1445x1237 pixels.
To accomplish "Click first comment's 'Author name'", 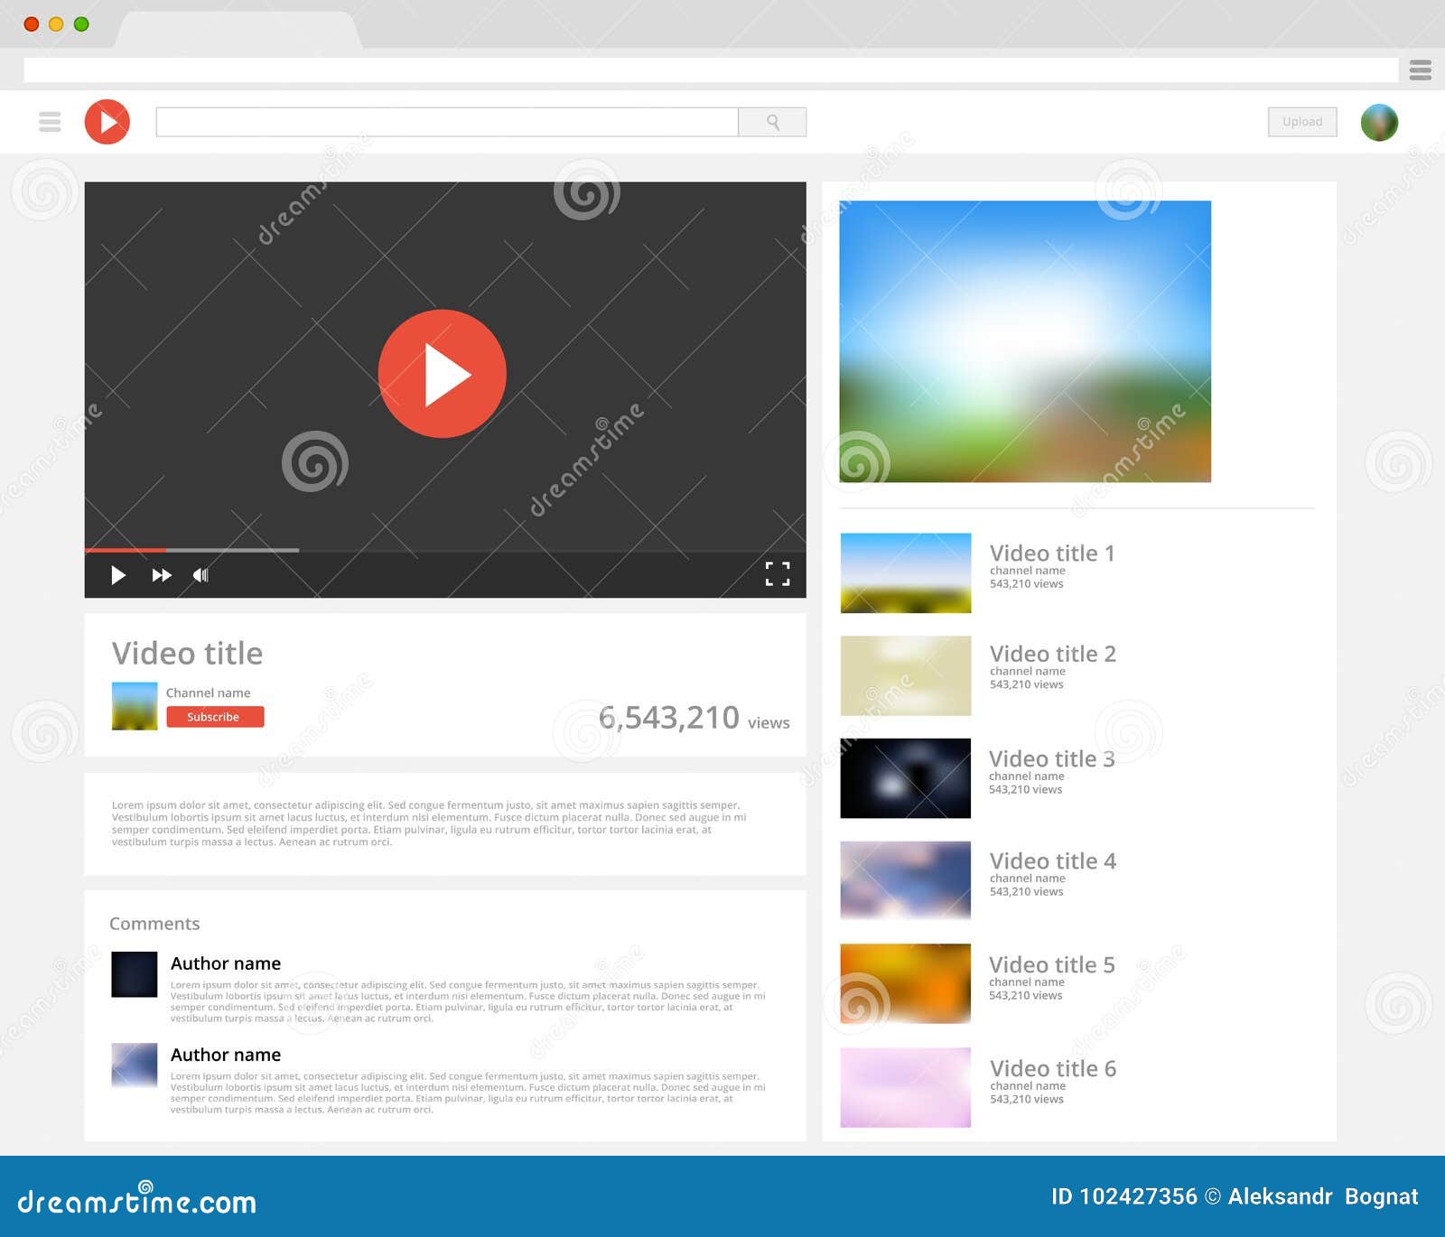I will click(226, 963).
